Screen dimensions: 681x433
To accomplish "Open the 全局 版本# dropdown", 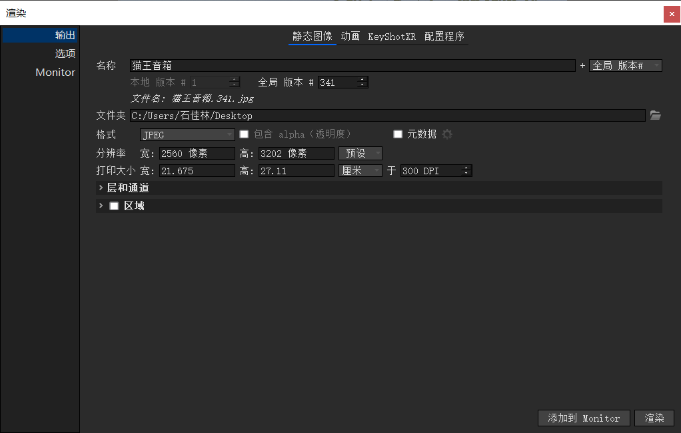I will coord(625,65).
